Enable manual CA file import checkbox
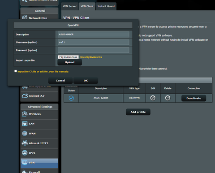Viewport: 215px width, 173px height. point(16,71)
